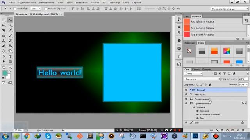Click the lock all icon
The image size is (250, 140).
[210, 85]
